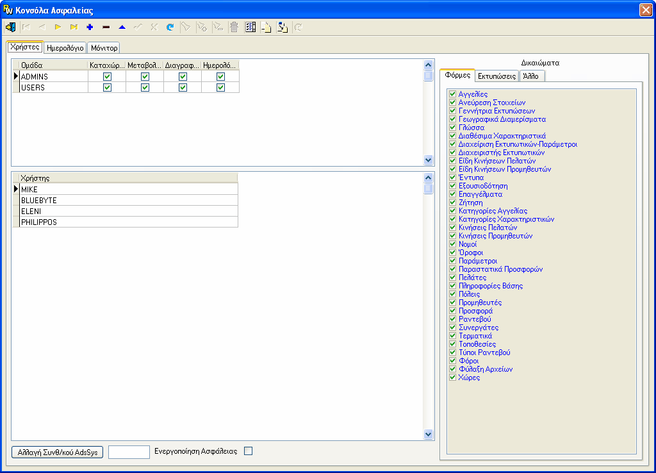This screenshot has height=473, width=656.
Task: Click the Γεννήτρια Εκτυπώσεων form entry
Action: [497, 110]
